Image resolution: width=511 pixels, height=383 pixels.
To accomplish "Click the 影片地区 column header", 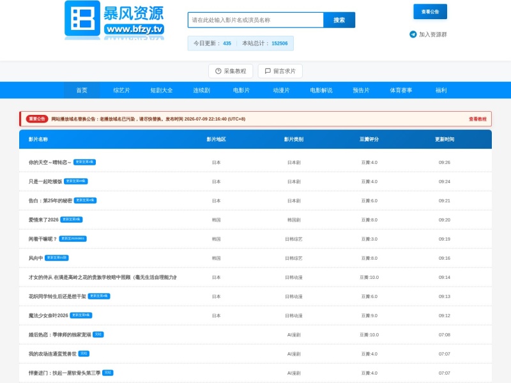I will coord(216,139).
